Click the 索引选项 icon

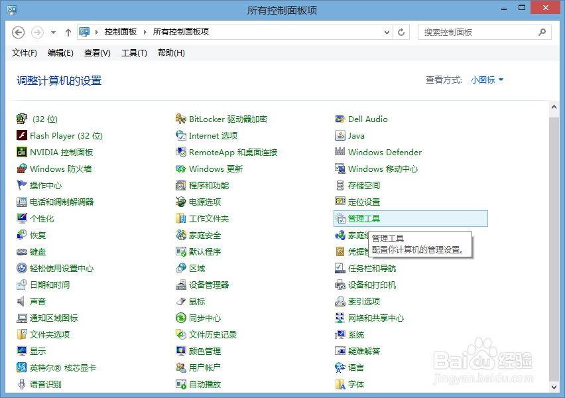(340, 301)
